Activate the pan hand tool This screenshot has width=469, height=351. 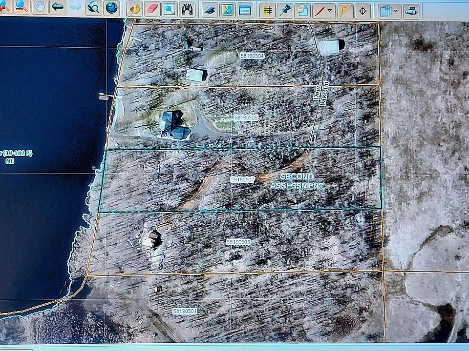tap(40, 7)
